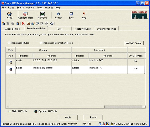The height and width of the screenshot is (127, 150).
Task: Open the Hosts/Networks tab
Action: (83, 29)
